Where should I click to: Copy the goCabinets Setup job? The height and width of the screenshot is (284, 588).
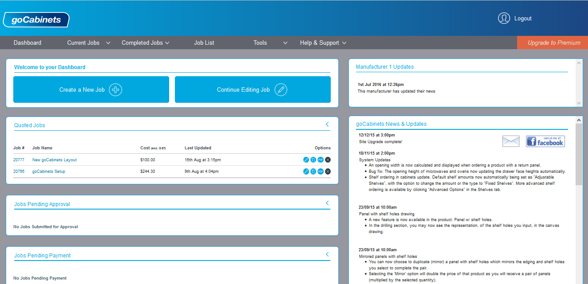tap(313, 171)
